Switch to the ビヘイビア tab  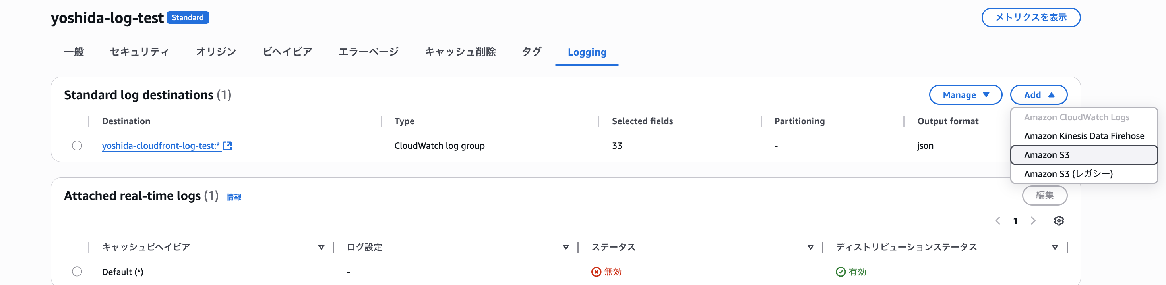tap(287, 52)
